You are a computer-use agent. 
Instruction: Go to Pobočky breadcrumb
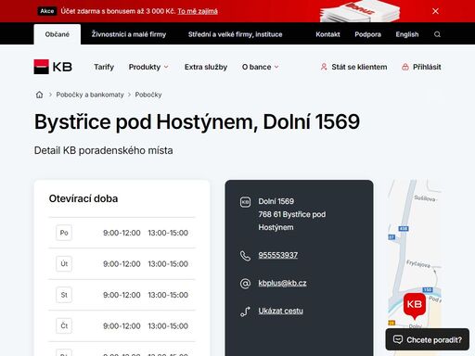148,95
